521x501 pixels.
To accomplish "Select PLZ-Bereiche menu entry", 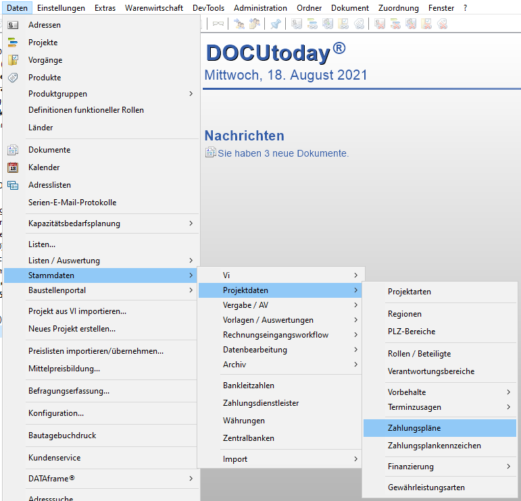I will 440,332.
